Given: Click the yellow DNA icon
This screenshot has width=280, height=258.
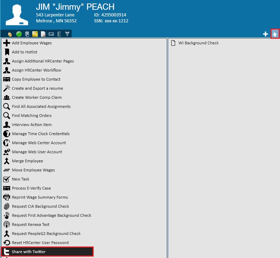Looking at the screenshot, I should pos(35,34).
